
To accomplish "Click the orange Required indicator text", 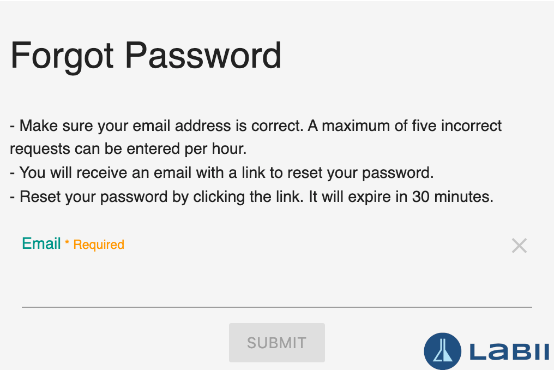I will pyautogui.click(x=99, y=244).
